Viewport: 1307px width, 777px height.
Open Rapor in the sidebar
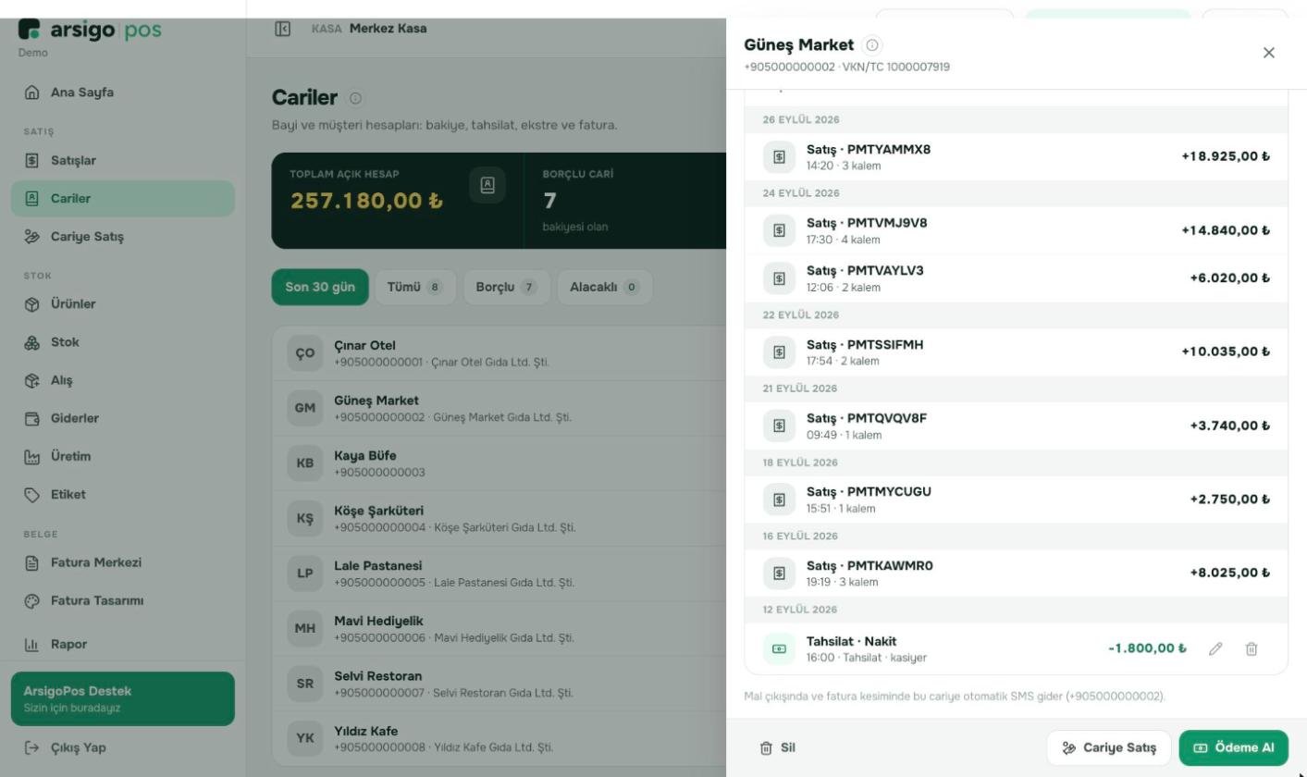click(123, 644)
